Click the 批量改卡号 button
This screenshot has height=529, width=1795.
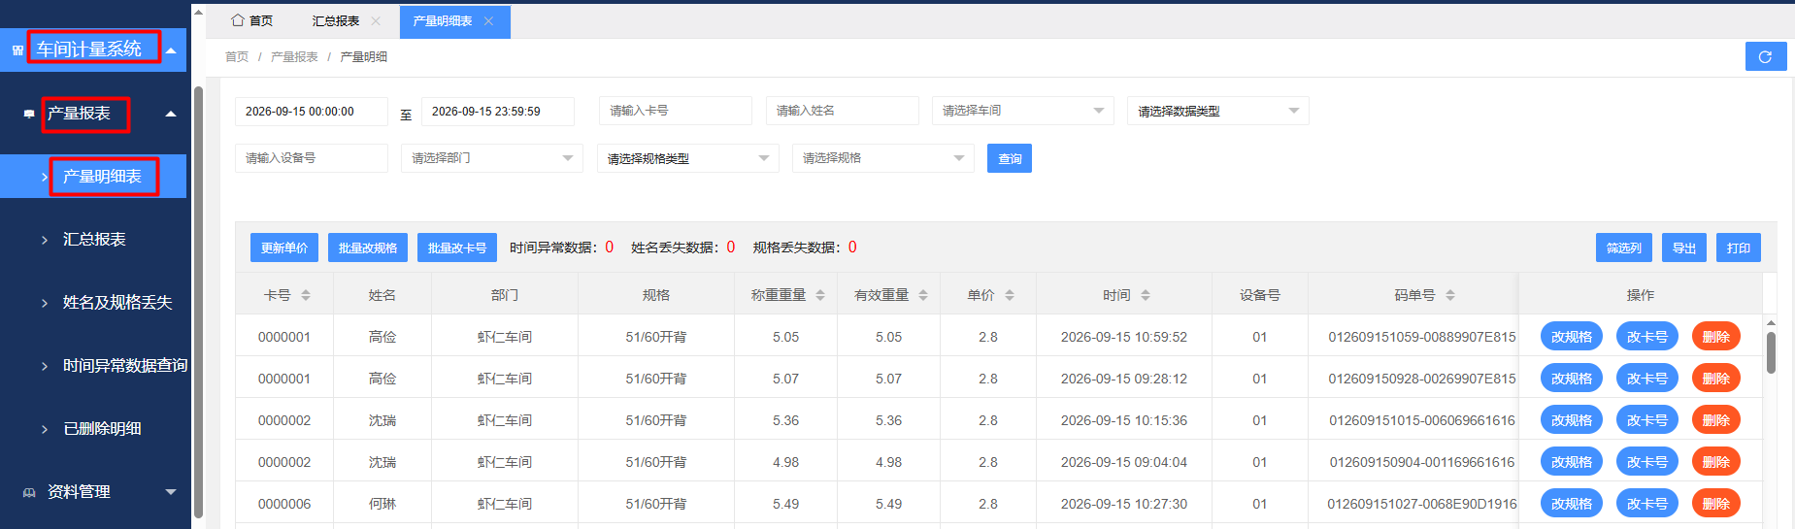[x=457, y=248]
